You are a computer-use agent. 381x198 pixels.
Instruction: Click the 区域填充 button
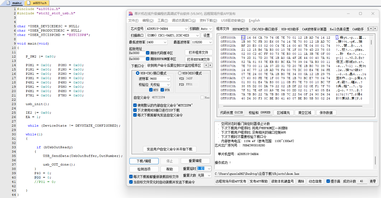(283, 113)
